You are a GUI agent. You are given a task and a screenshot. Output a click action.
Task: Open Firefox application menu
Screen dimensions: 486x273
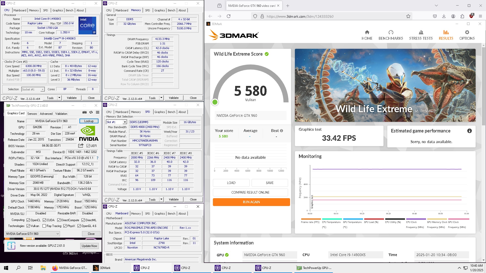[480, 16]
